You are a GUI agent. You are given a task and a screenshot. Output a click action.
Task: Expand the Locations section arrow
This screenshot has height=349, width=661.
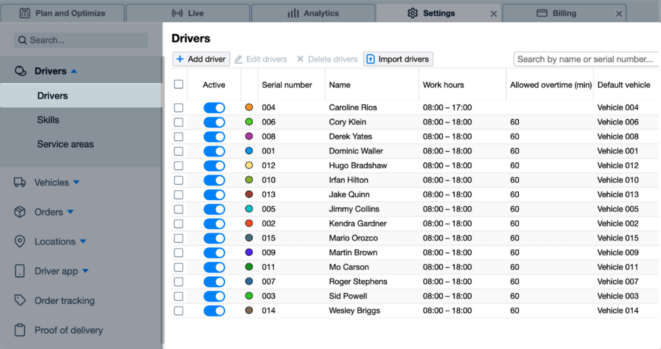(83, 241)
